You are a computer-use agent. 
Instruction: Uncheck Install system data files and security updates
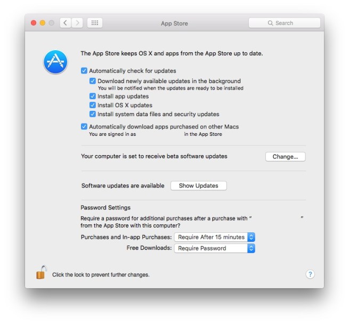click(93, 114)
